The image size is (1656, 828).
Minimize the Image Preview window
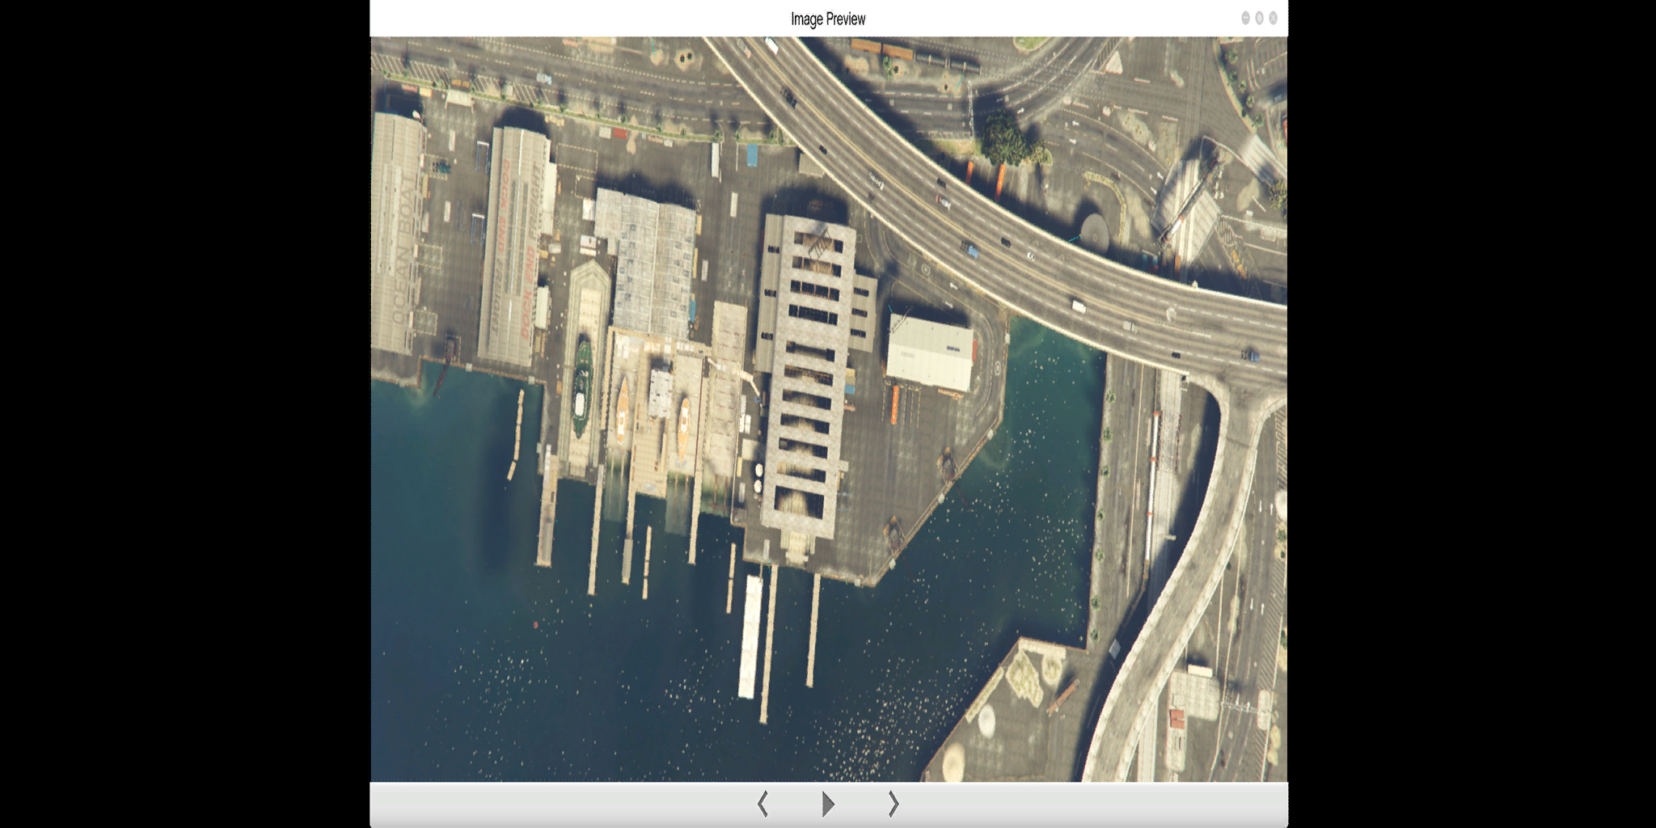[x=1245, y=18]
